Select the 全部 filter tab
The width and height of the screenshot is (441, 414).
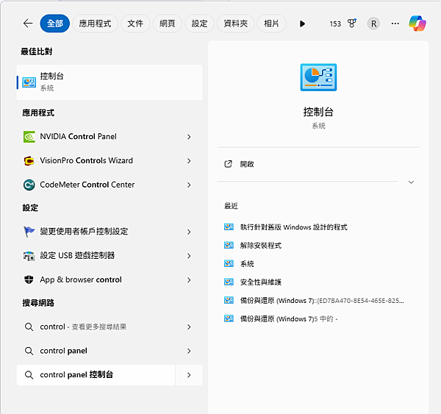coord(55,24)
